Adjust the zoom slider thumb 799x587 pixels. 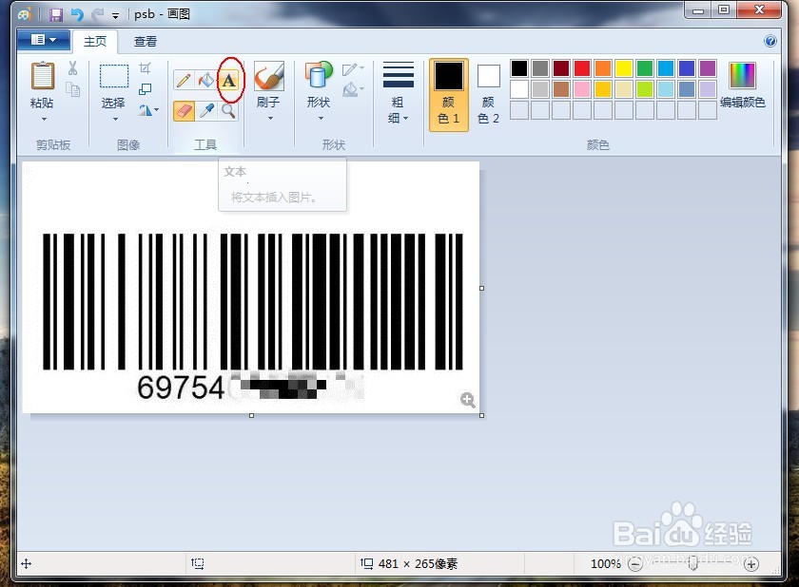[693, 563]
